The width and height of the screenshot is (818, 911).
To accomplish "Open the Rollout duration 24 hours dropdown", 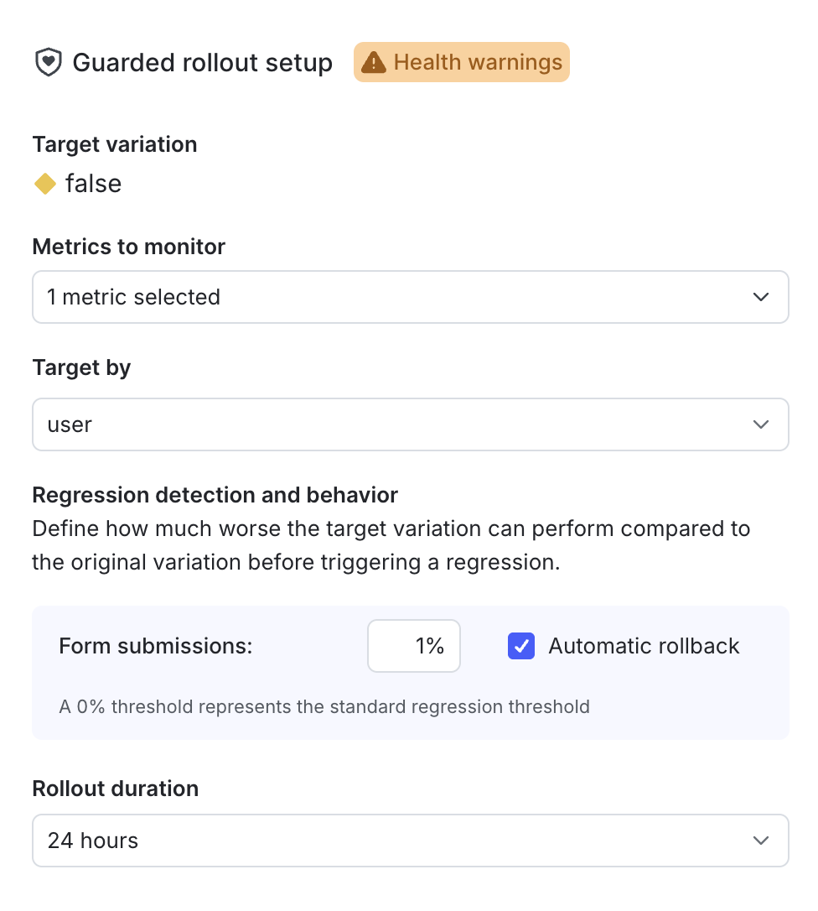I will [410, 841].
